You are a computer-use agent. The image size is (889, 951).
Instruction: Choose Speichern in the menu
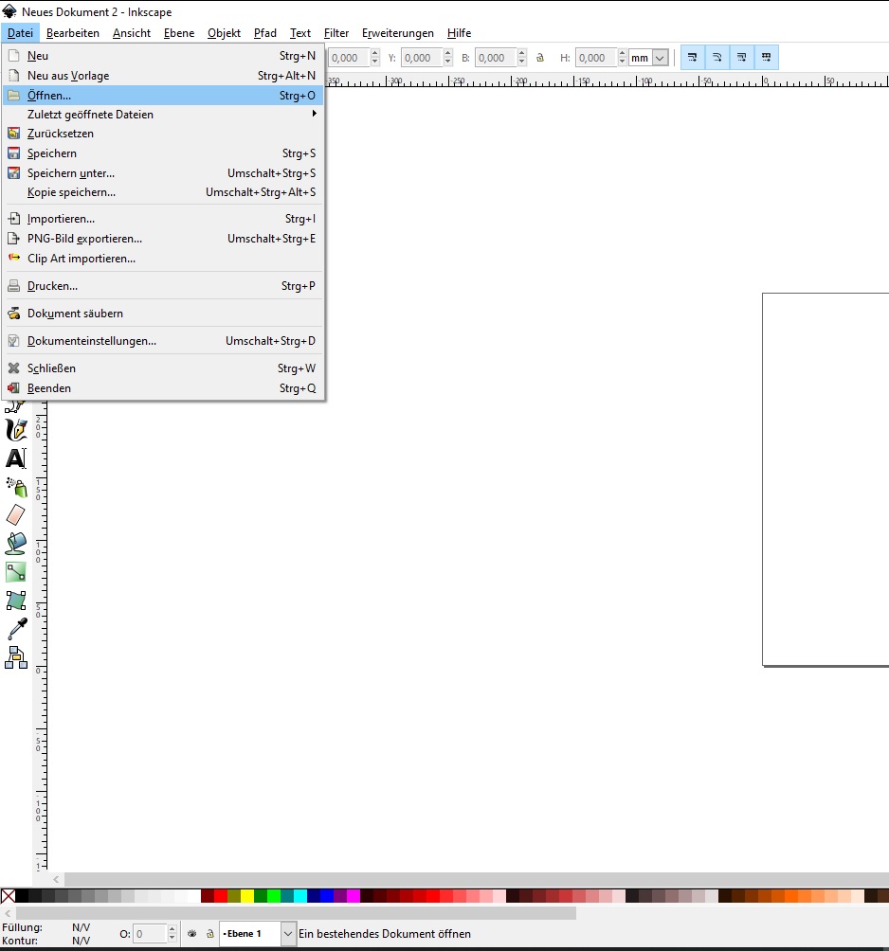point(163,153)
